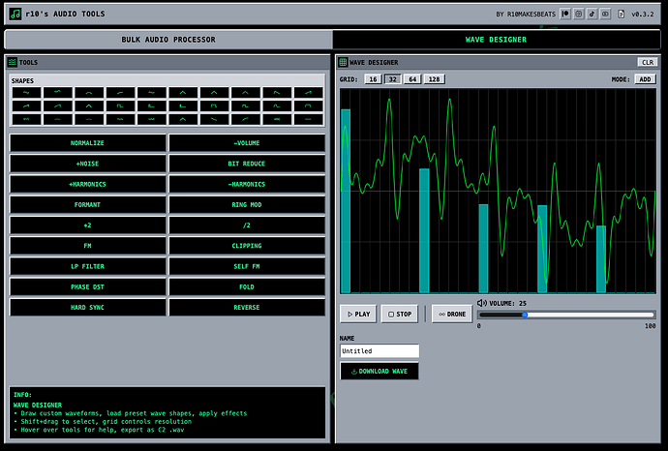
Task: Click the BY R10MAKESBEATS credit text
Action: 526,15
